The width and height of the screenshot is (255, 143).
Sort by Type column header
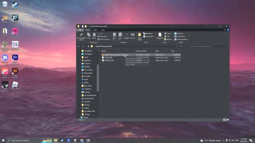163,51
